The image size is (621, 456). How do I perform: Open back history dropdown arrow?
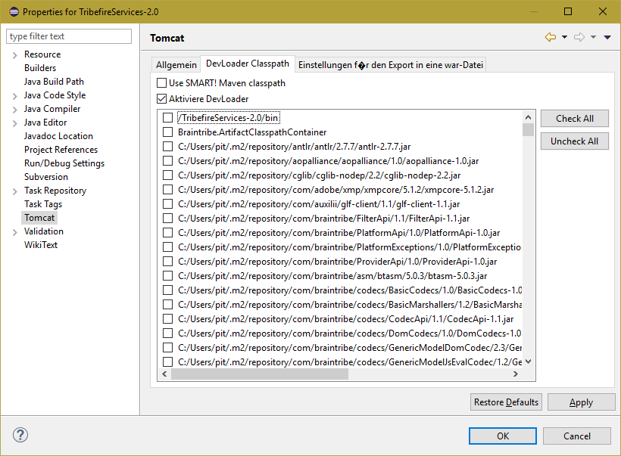coord(564,37)
